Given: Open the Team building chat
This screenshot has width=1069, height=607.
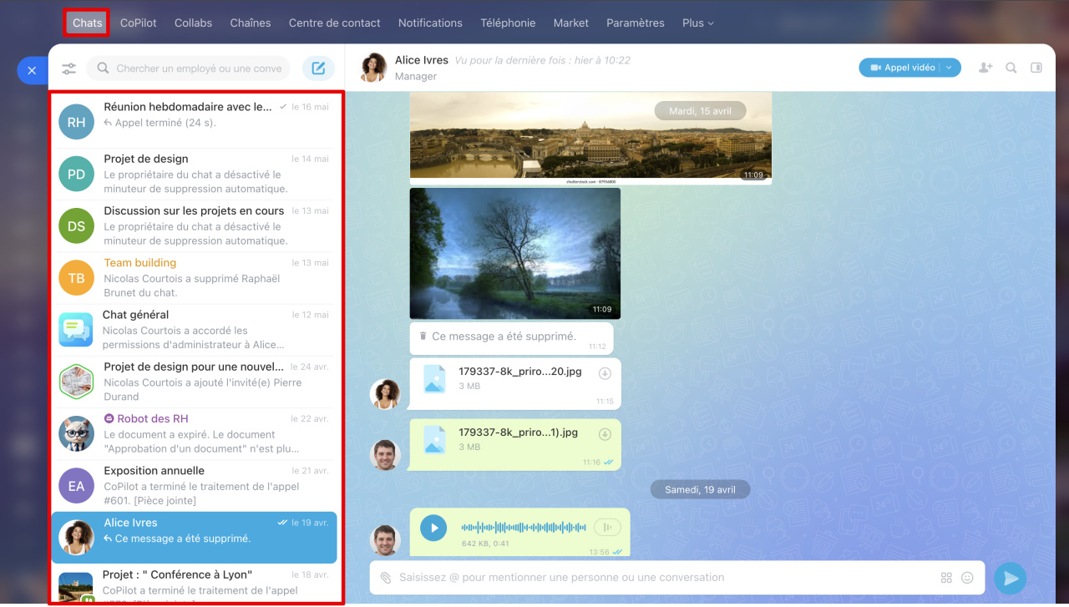Looking at the screenshot, I should (x=195, y=277).
